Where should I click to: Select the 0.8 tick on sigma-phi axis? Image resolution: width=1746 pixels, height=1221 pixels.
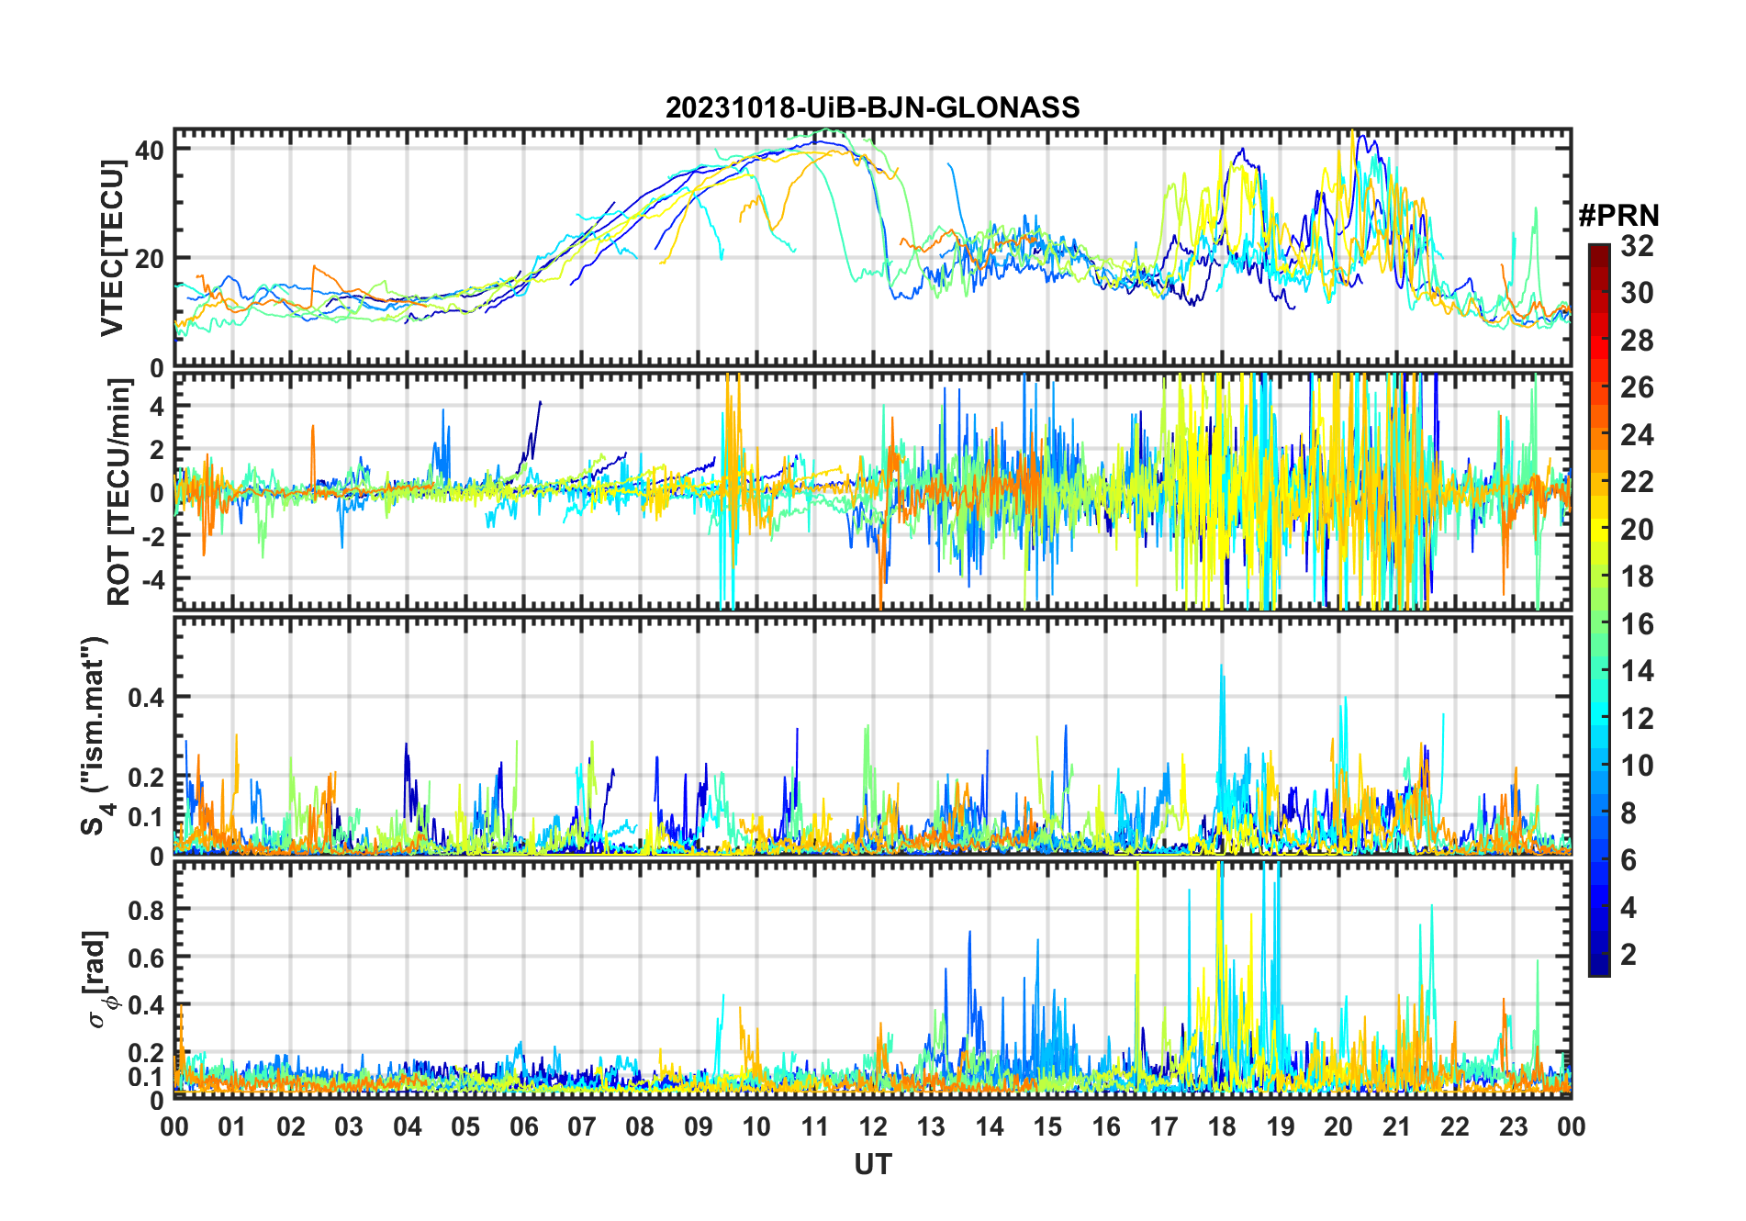145,910
